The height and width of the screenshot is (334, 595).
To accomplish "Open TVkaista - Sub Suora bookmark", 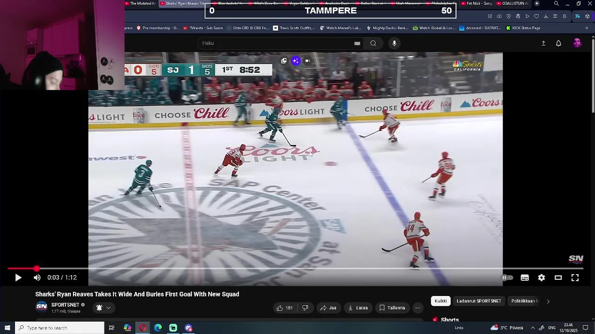I will coord(203,28).
